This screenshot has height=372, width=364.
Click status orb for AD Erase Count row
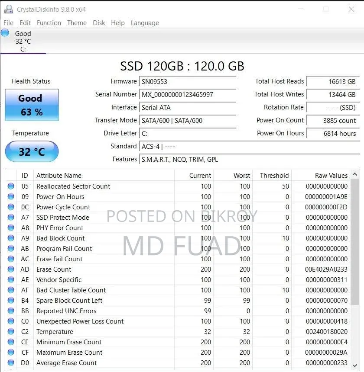tap(11, 269)
